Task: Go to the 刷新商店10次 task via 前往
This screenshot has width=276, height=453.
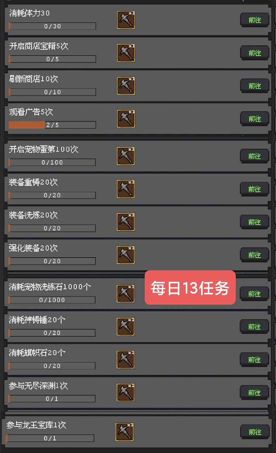Action: (255, 86)
